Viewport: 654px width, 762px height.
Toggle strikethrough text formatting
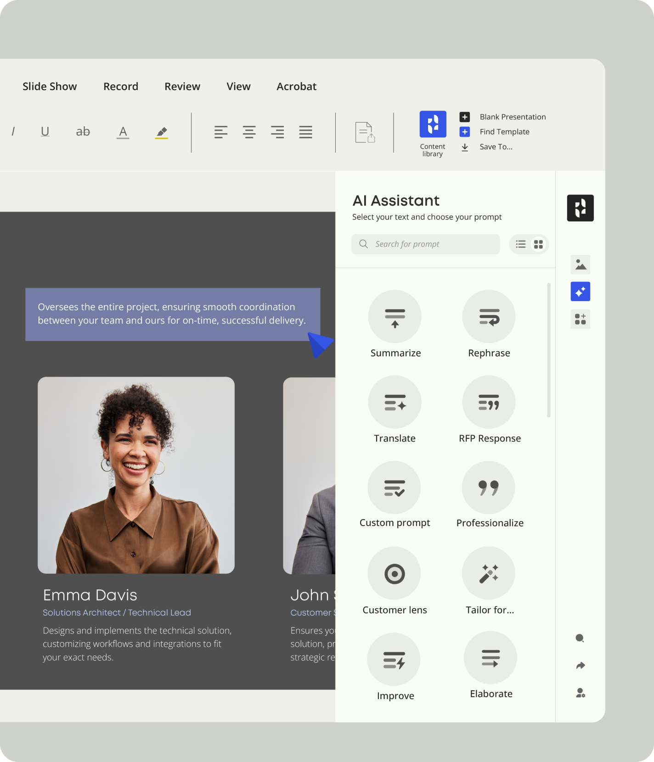(83, 132)
